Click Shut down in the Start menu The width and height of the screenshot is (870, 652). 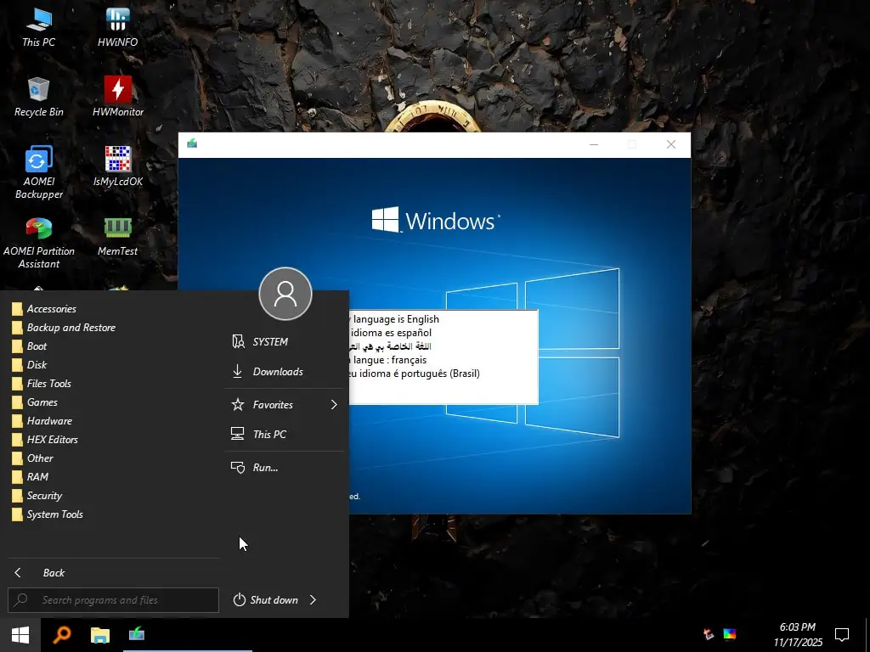point(273,599)
